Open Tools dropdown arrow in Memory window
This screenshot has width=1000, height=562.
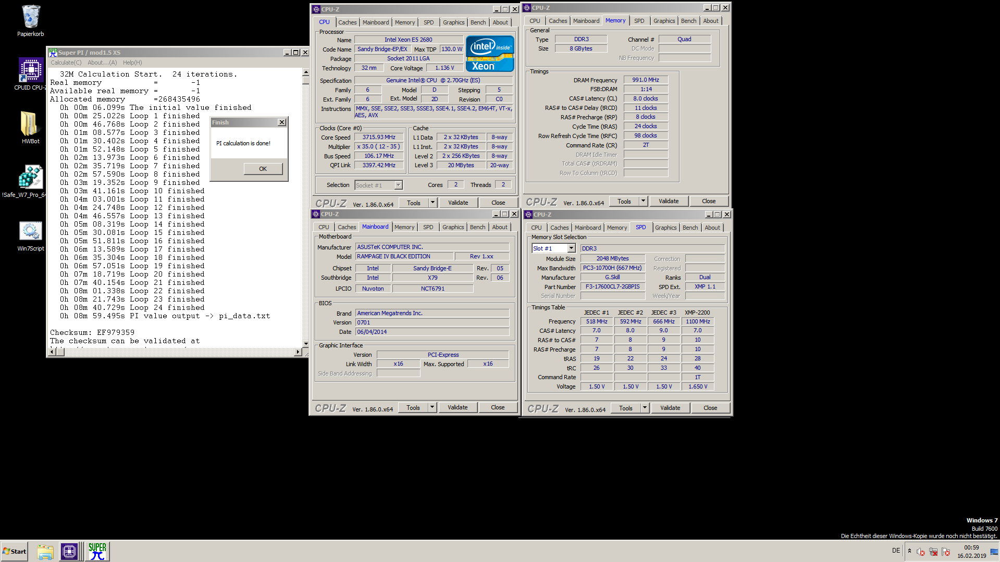[x=643, y=201]
